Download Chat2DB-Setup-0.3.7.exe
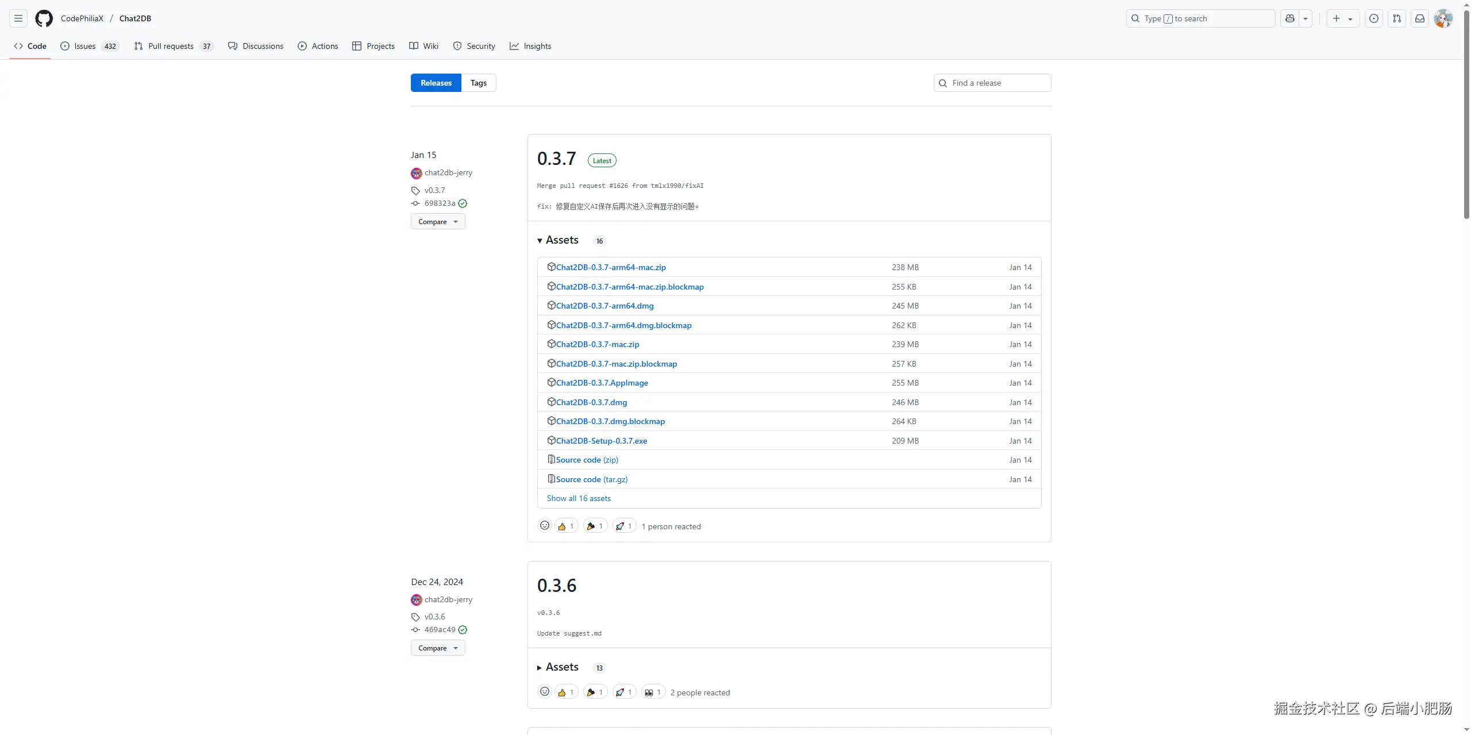The width and height of the screenshot is (1471, 735). pos(601,441)
